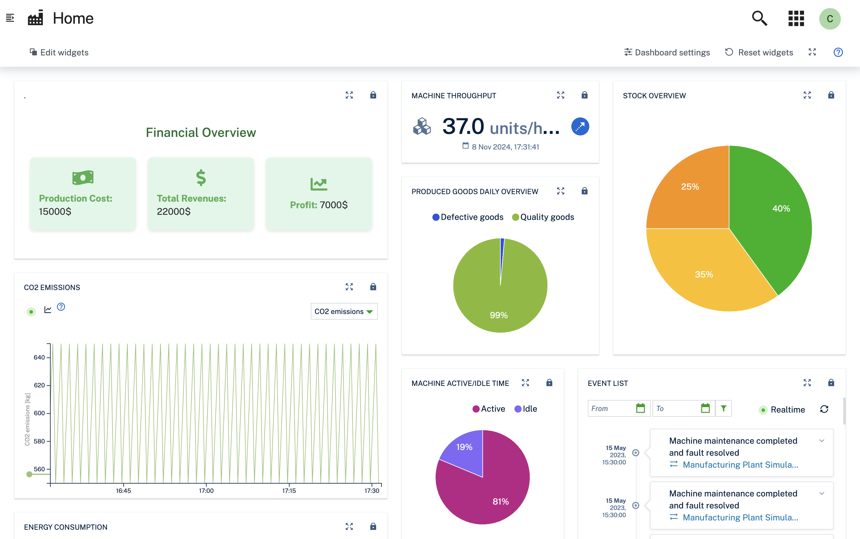Open user avatar C menu
The image size is (860, 539).
tap(830, 19)
